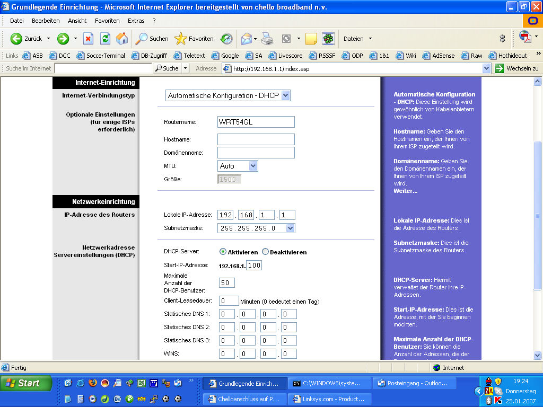Click the Start button
The width and height of the screenshot is (543, 407).
coord(26,383)
